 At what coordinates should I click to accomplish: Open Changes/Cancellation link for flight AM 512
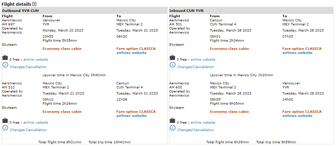[x=28, y=130]
